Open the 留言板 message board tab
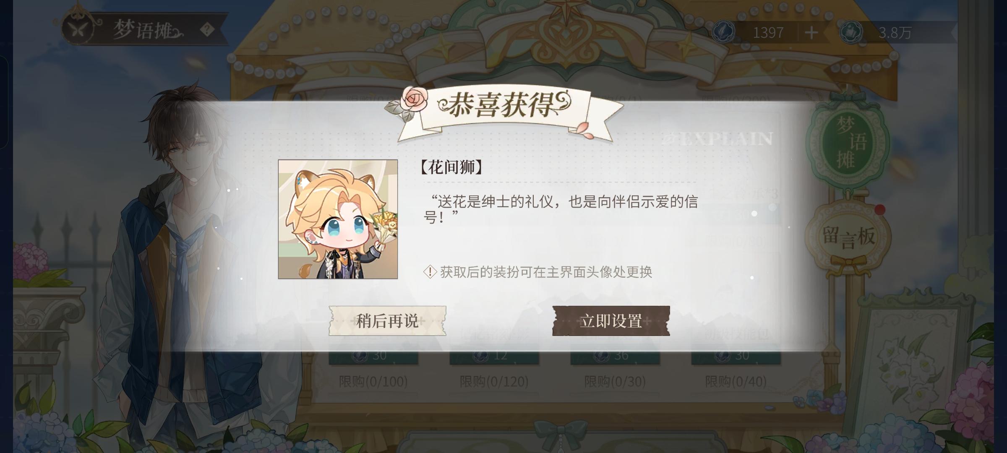The height and width of the screenshot is (453, 1007). coord(848,236)
